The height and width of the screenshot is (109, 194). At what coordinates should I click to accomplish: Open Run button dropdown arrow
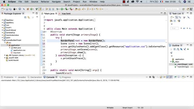pyautogui.click(x=64, y=9)
